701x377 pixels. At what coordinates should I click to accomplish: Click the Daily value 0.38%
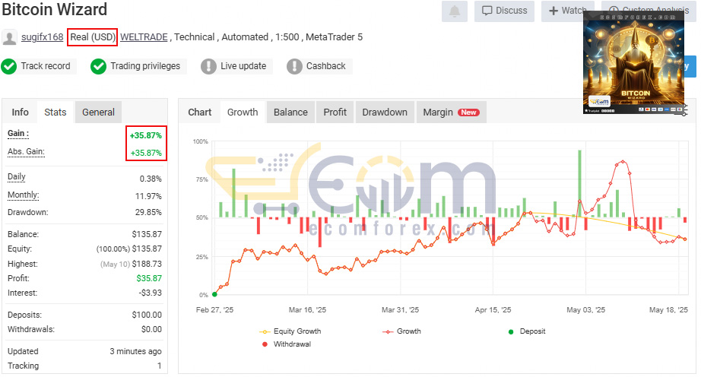point(151,179)
